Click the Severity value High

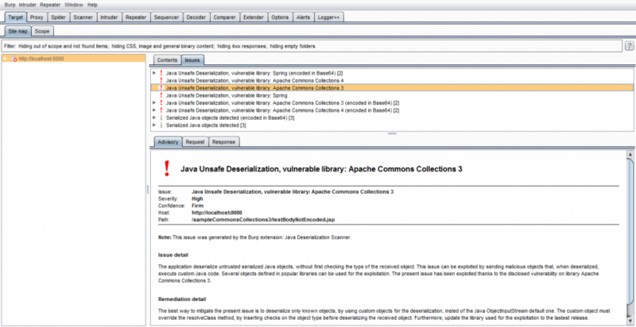coord(197,198)
